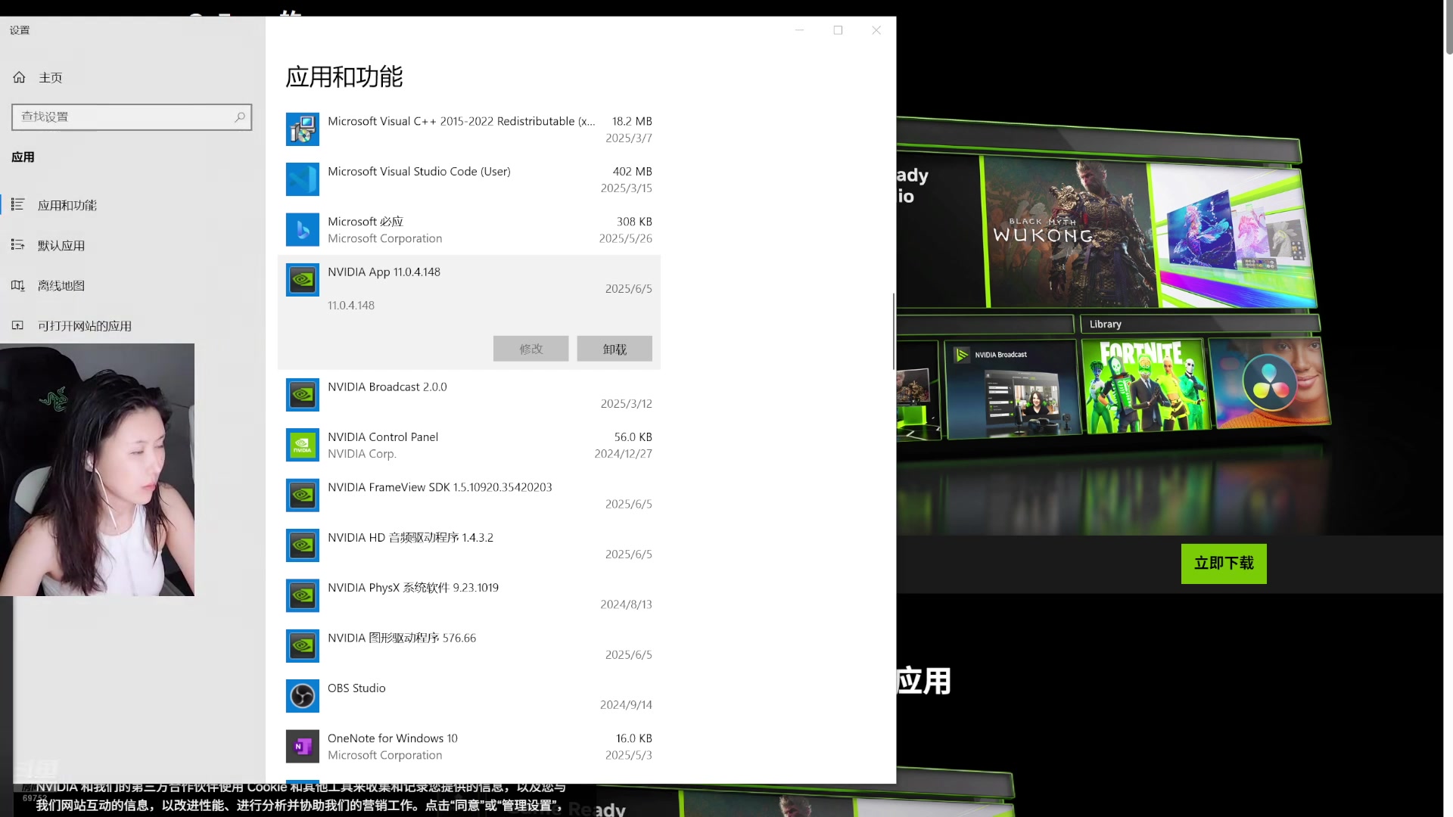Click the browser page scrollbar at right edge

(1448, 27)
